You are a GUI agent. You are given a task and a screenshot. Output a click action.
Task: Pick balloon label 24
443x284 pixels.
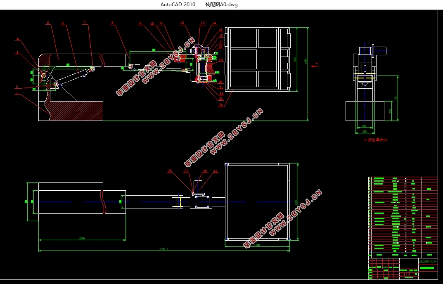click(220, 105)
